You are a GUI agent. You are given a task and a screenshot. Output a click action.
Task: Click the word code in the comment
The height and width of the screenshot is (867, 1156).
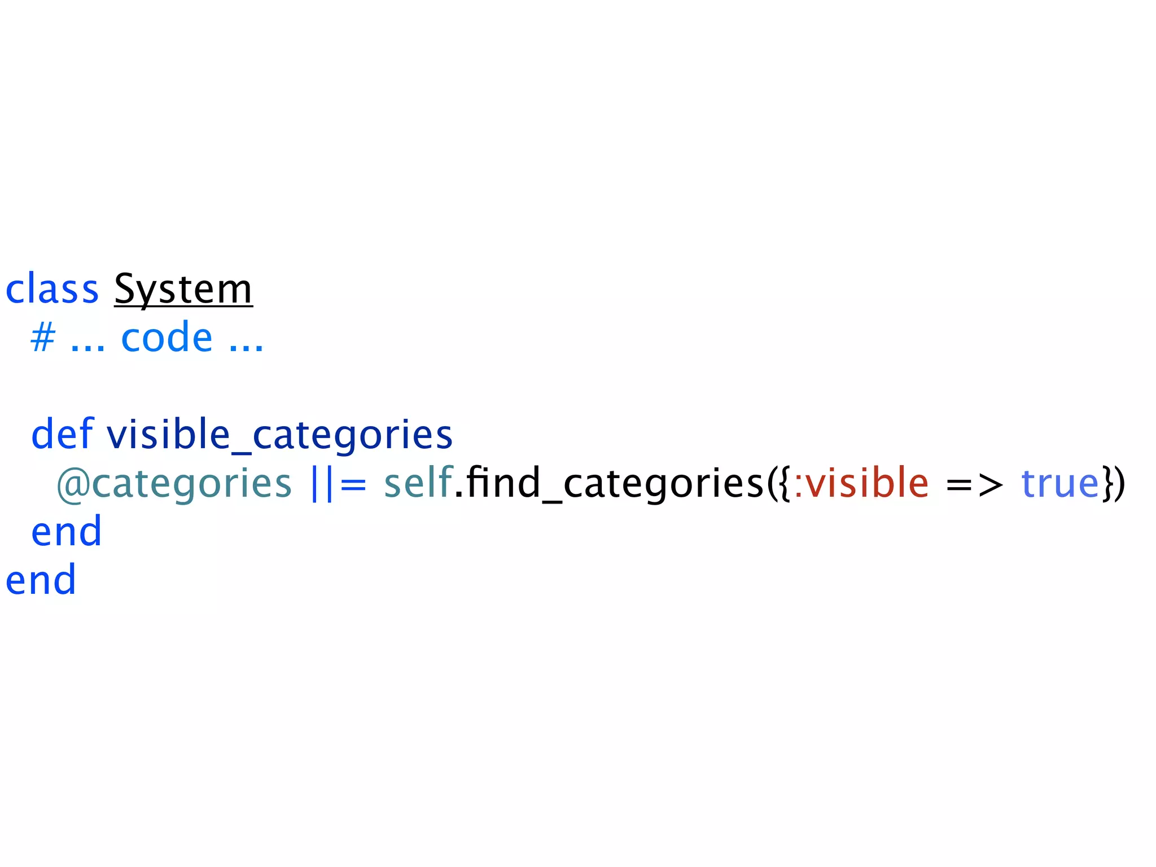click(167, 337)
